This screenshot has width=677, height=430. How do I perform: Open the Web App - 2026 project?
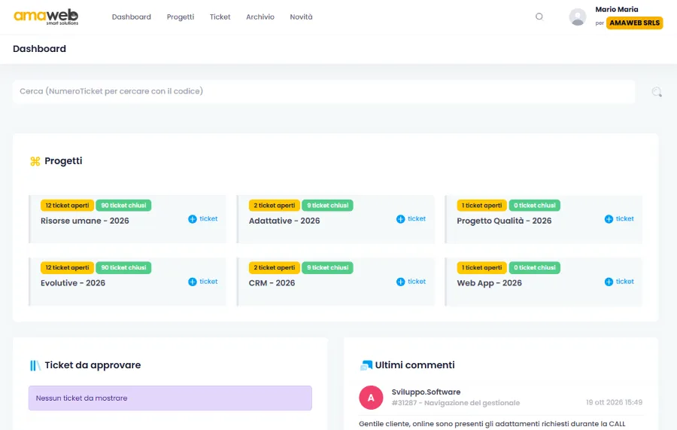489,283
